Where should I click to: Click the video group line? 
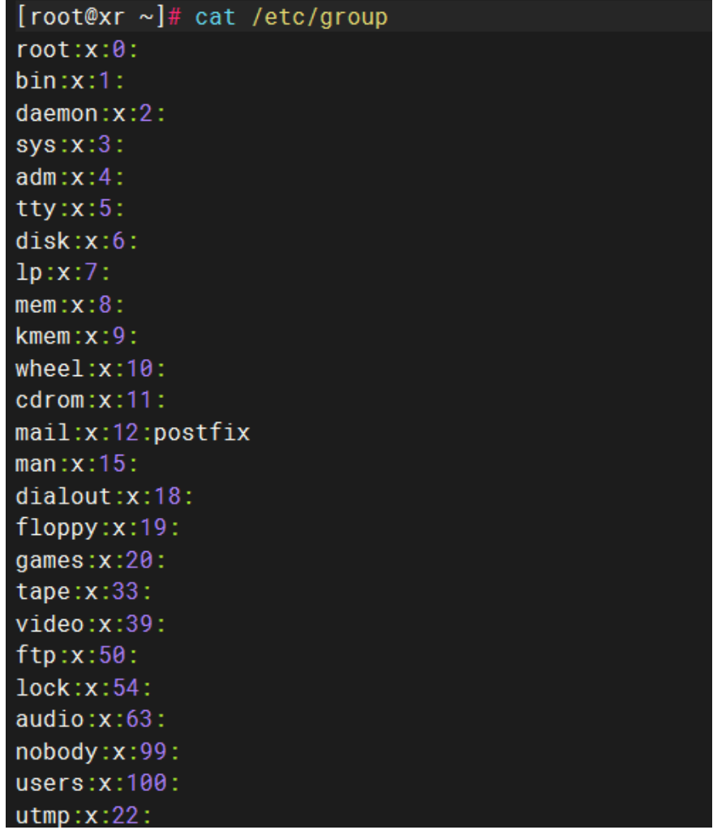[x=91, y=624]
